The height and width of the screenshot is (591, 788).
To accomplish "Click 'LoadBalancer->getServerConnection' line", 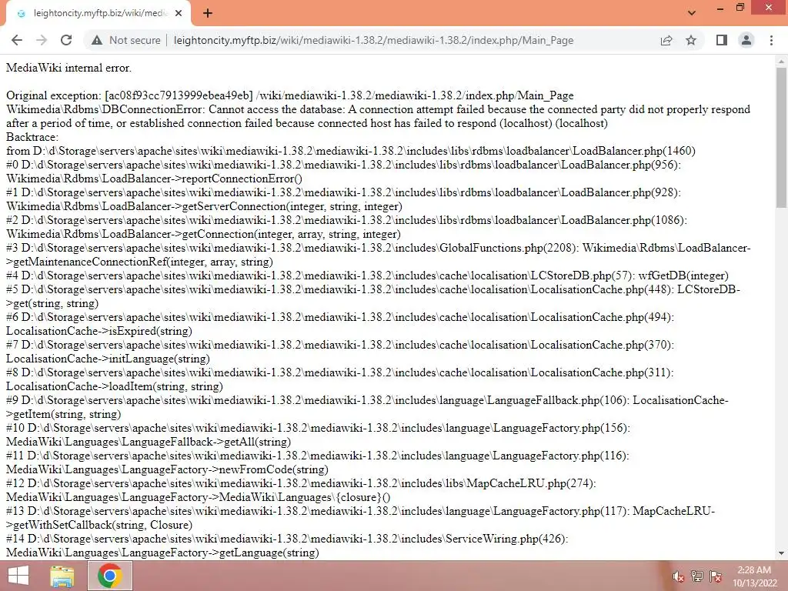I will coord(204,206).
